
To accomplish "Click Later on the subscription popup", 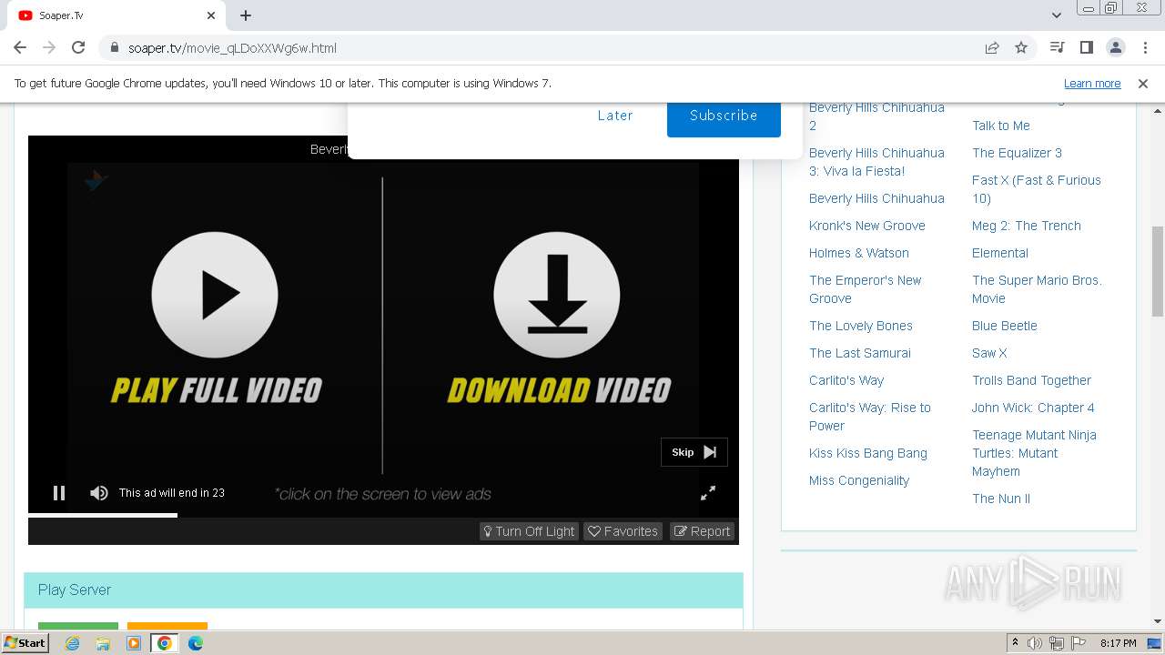I will click(615, 116).
